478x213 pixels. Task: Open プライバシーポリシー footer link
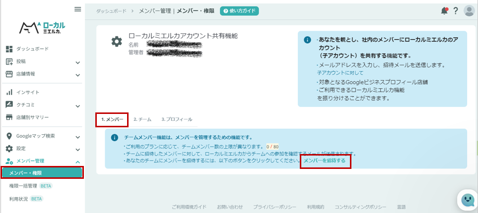click(x=274, y=207)
